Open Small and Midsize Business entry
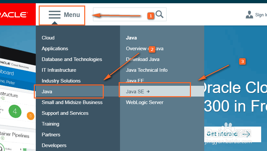 pos(72,102)
